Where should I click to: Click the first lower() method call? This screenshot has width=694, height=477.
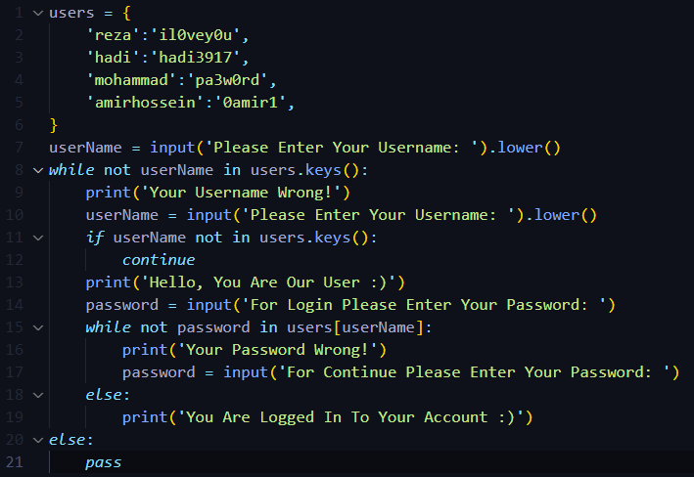tap(529, 148)
